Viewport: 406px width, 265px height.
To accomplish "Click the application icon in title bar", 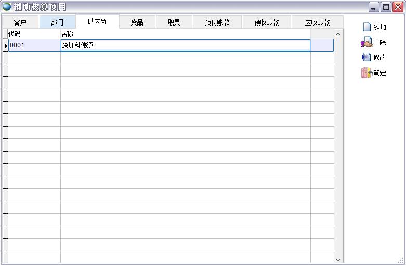I will point(7,7).
